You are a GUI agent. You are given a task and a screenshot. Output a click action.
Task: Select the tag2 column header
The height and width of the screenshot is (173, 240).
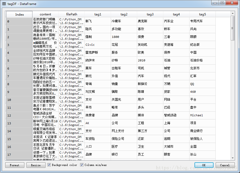pyautogui.click(x=124, y=14)
